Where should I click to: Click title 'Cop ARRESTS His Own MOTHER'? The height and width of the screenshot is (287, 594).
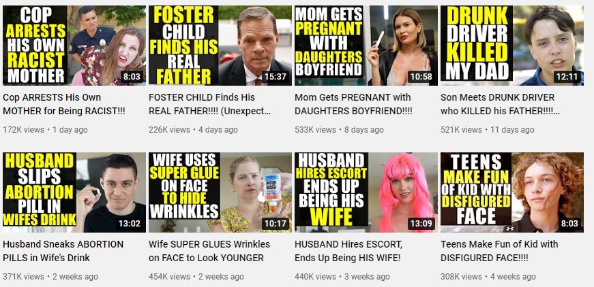coord(64,104)
